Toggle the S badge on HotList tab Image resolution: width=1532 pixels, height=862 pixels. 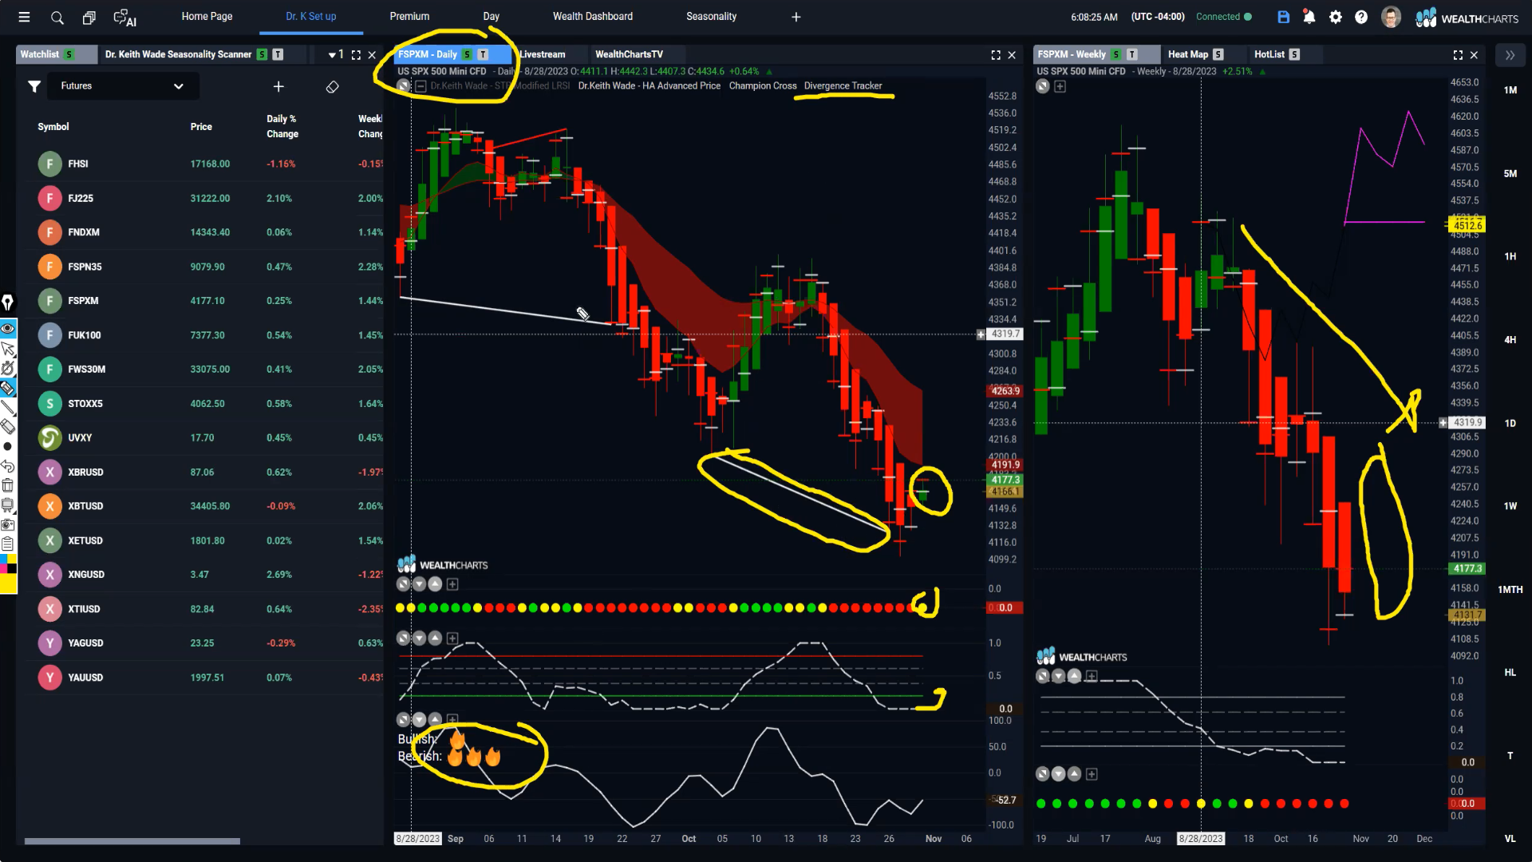pyautogui.click(x=1294, y=54)
